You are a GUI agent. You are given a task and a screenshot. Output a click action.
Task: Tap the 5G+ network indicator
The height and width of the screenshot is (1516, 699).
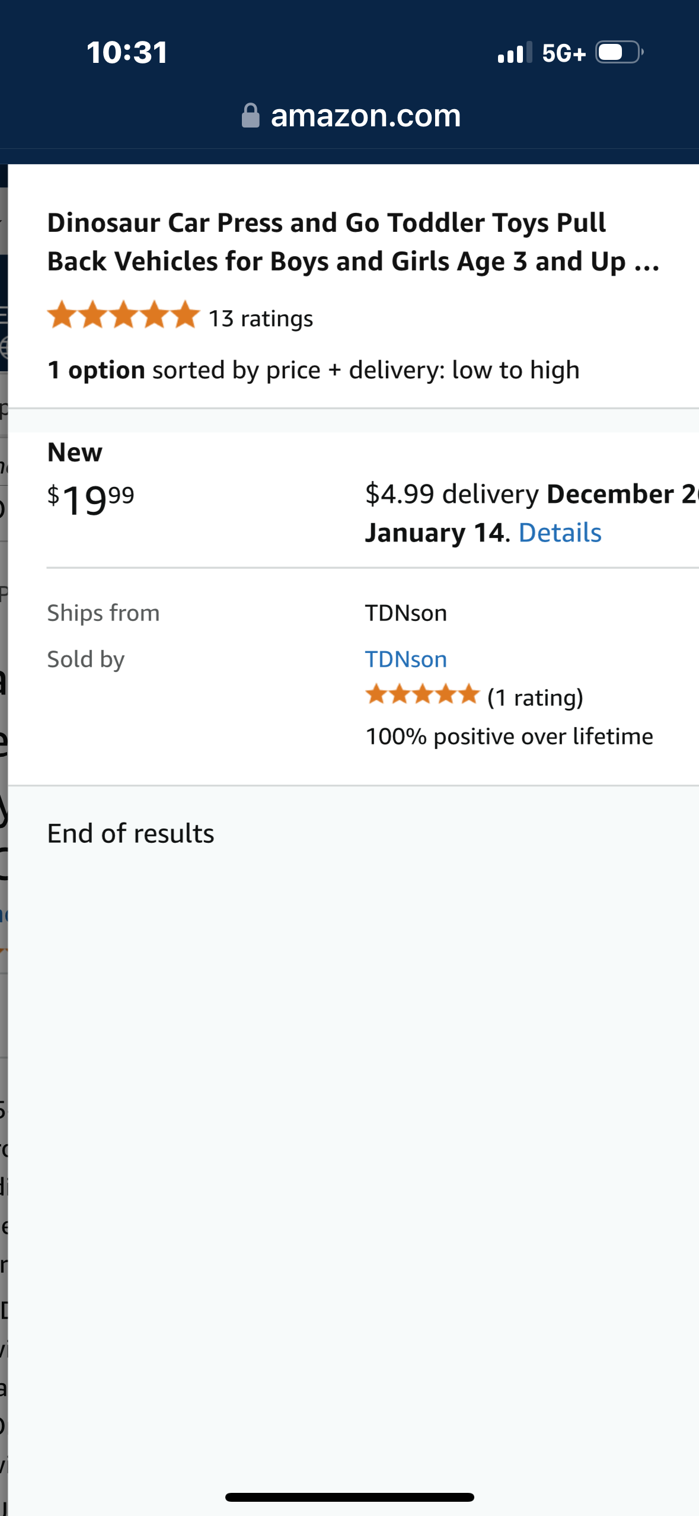tap(563, 53)
